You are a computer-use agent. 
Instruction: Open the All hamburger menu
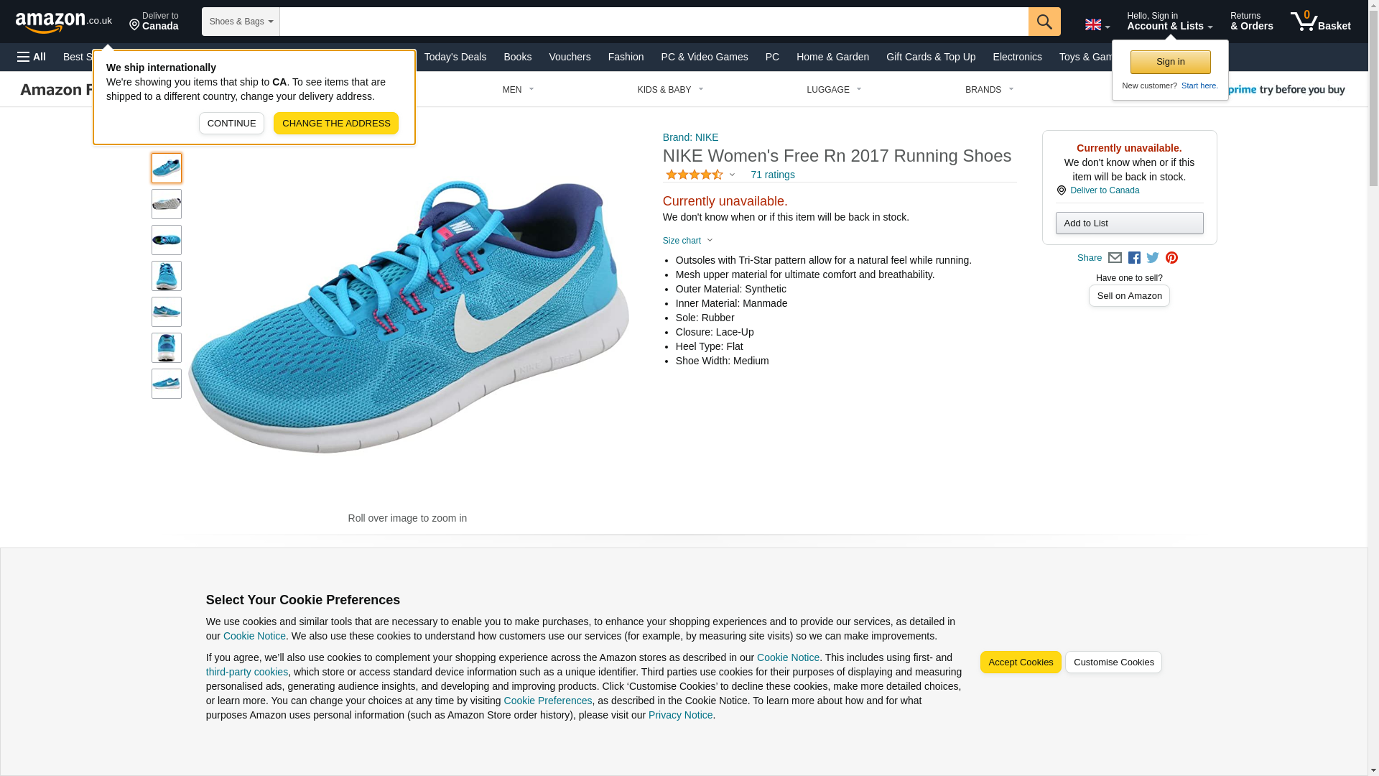32,57
